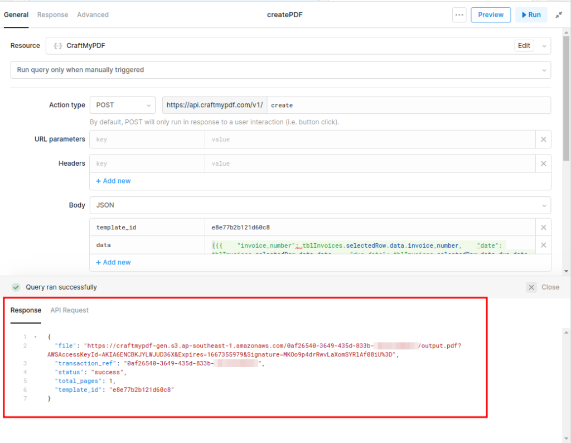
Task: Switch to the top Response tab
Action: pos(52,15)
